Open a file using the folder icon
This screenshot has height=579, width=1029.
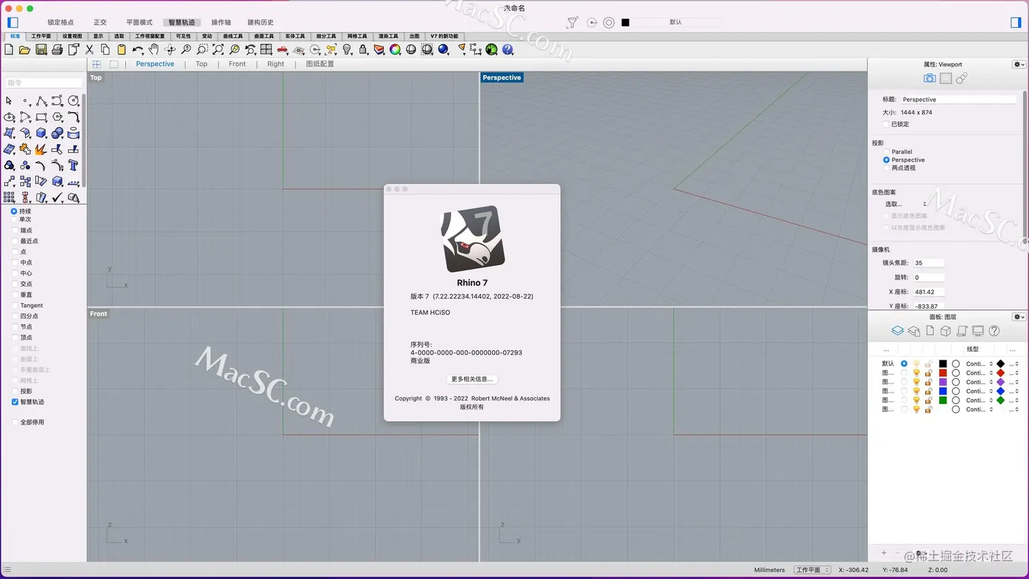[x=24, y=50]
